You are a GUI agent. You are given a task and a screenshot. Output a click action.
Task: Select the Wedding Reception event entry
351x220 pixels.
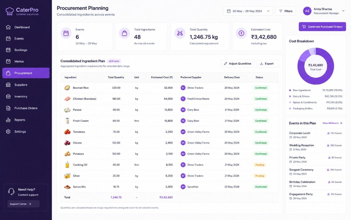pyautogui.click(x=316, y=147)
